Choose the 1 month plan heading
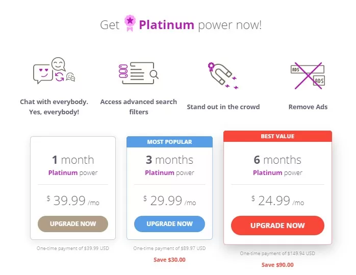Image resolution: width=356 pixels, height=275 pixels. [x=73, y=160]
